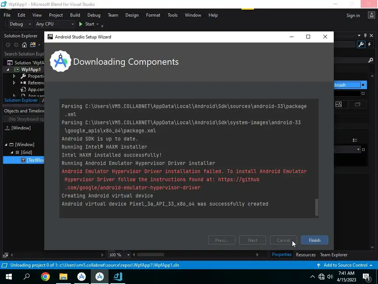Image resolution: width=378 pixels, height=284 pixels.
Task: Click the network globe tray icon
Action: coord(322,277)
